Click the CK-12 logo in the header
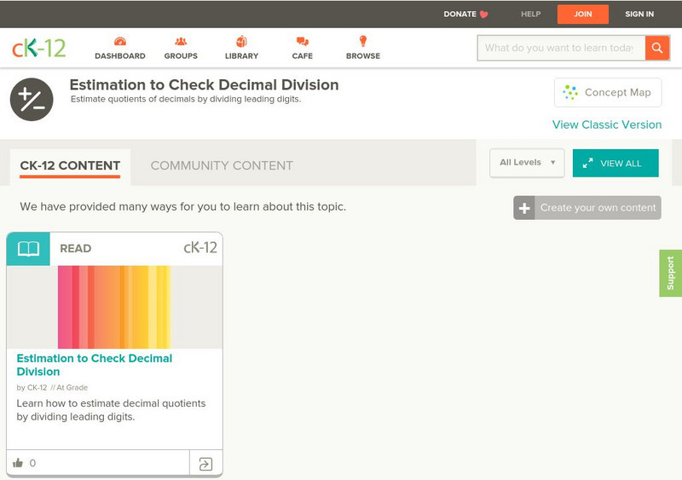 (38, 49)
